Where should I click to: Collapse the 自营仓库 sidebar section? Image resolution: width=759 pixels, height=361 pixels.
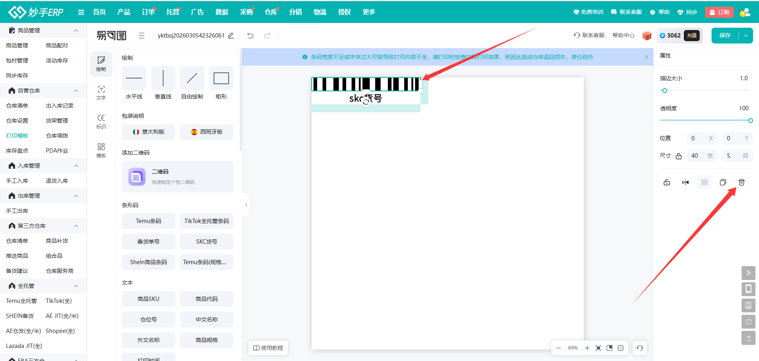click(76, 91)
